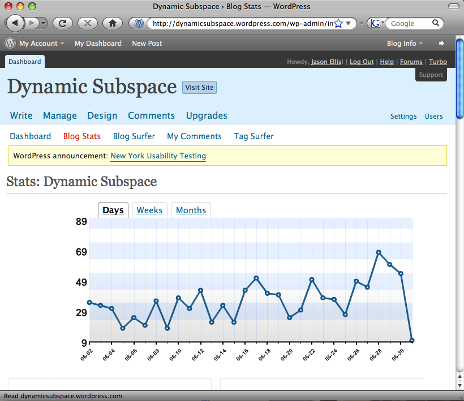The height and width of the screenshot is (401, 464).
Task: Click the WordPress logo in admin bar
Action: (10, 43)
